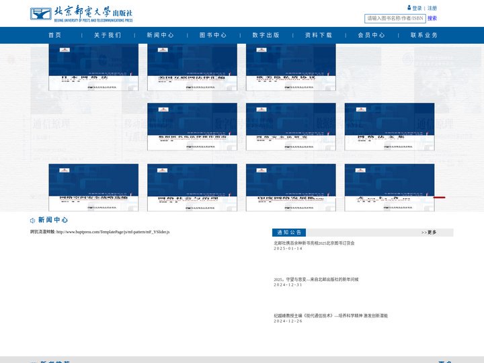Screen dimensions: 484x363
Task: Open 联系业务 in the navigation bar
Action: tap(424, 35)
